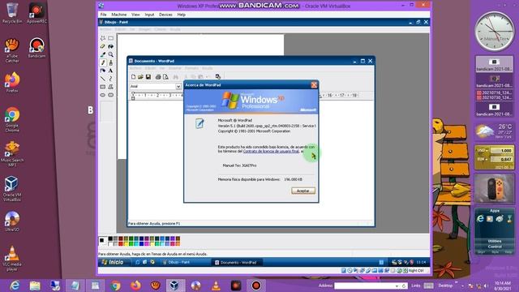Open VLC media player desktop icon
The height and width of the screenshot is (292, 519).
12,258
